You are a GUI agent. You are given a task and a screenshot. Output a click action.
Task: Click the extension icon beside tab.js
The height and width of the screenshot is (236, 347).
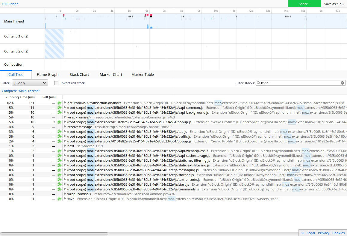59,132
